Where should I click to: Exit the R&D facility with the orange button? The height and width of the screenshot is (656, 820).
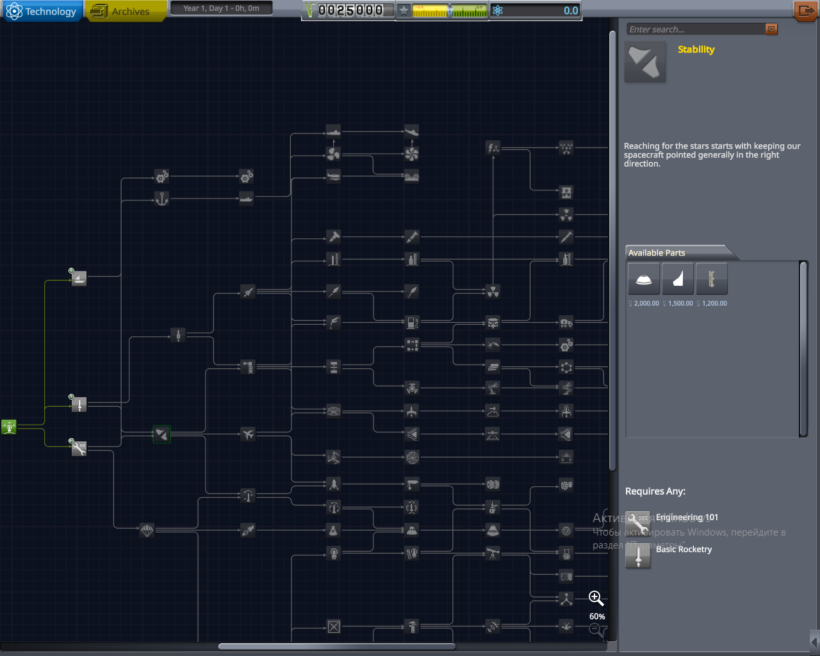point(805,11)
